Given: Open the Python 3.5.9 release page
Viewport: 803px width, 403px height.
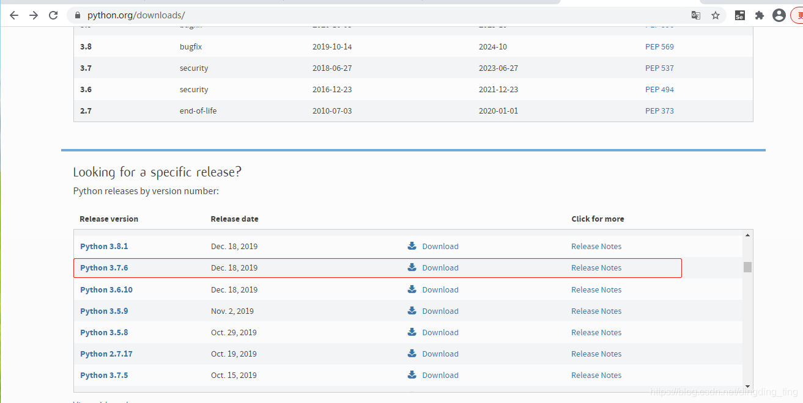Looking at the screenshot, I should pos(104,311).
